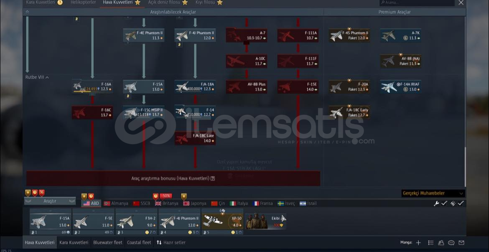Click the gold star badge above Japonya
Image resolution: width=489 pixels, height=252 pixels.
(x=183, y=196)
